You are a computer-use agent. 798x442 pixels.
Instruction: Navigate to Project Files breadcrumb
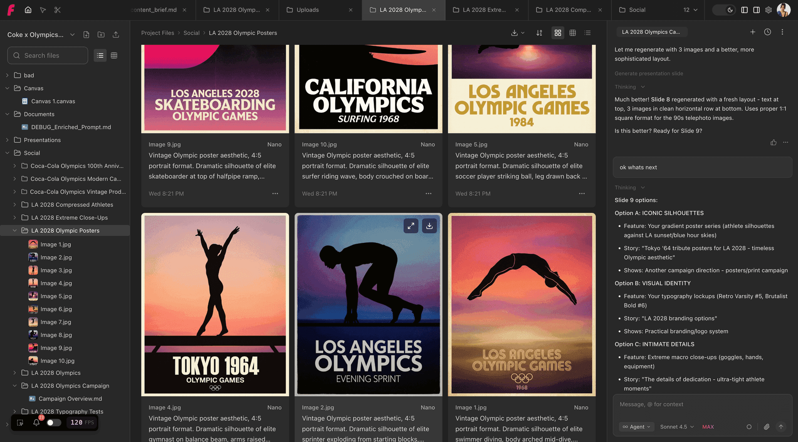(x=158, y=33)
